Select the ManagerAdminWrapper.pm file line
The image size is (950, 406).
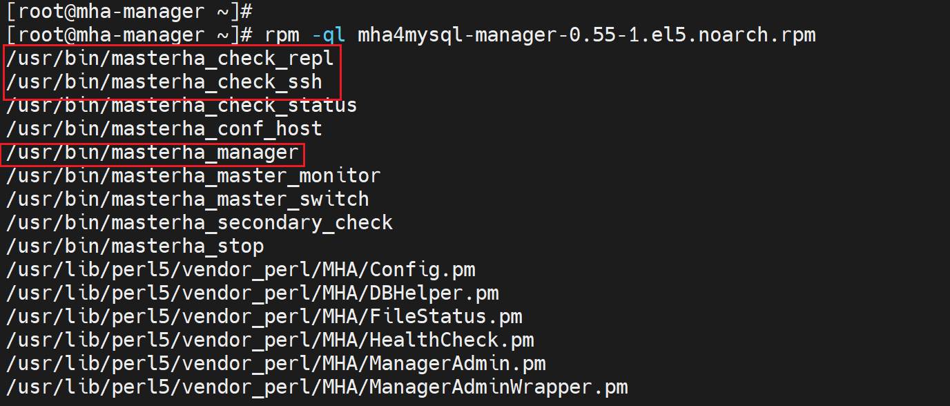pos(316,387)
